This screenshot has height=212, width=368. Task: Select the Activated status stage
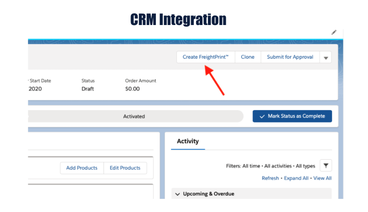click(x=134, y=116)
